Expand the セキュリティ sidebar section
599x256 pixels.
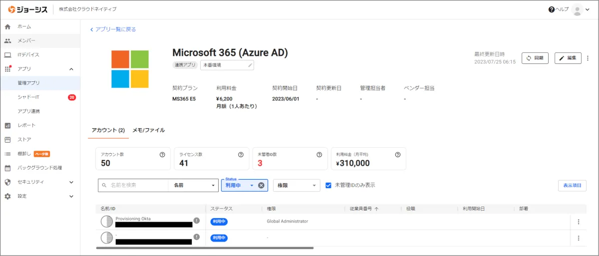click(71, 182)
